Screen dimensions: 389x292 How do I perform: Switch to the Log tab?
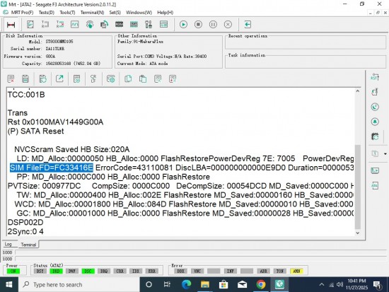coord(8,244)
